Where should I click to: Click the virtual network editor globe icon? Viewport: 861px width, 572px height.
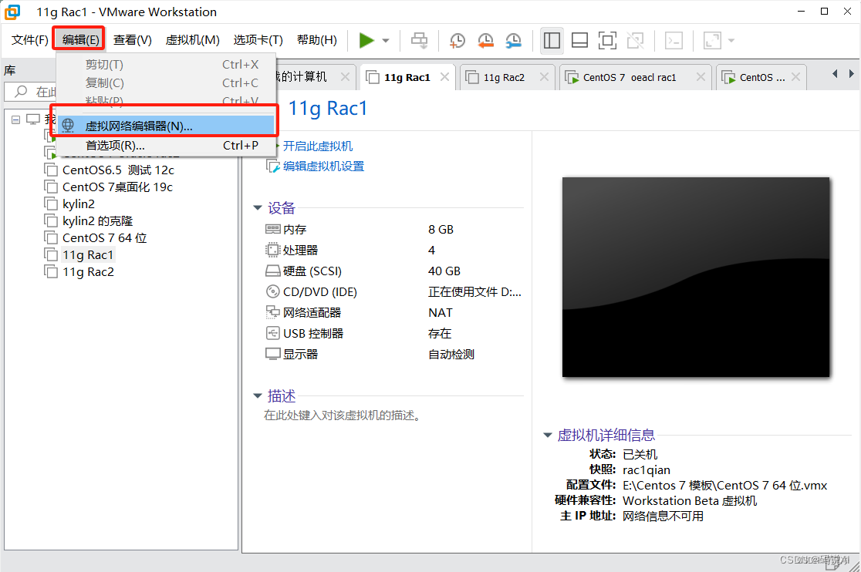coord(68,126)
